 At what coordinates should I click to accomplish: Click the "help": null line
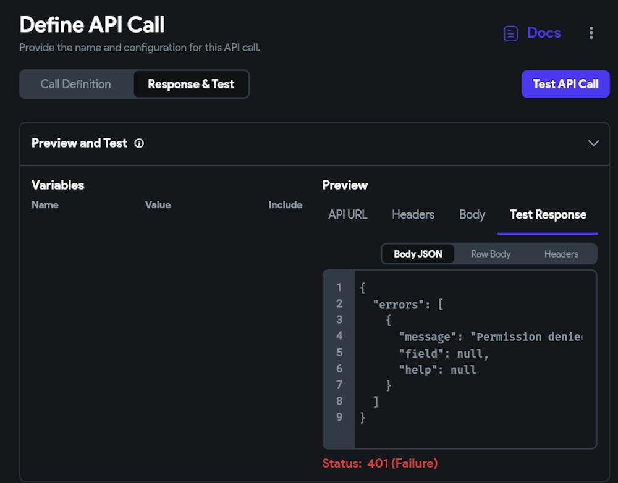(x=438, y=369)
